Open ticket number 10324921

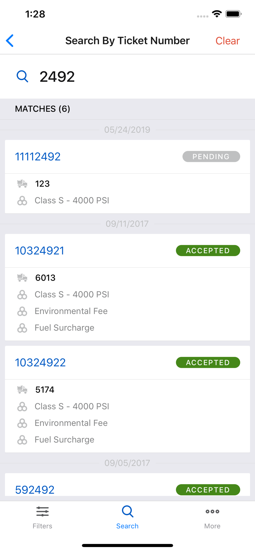coord(39,251)
